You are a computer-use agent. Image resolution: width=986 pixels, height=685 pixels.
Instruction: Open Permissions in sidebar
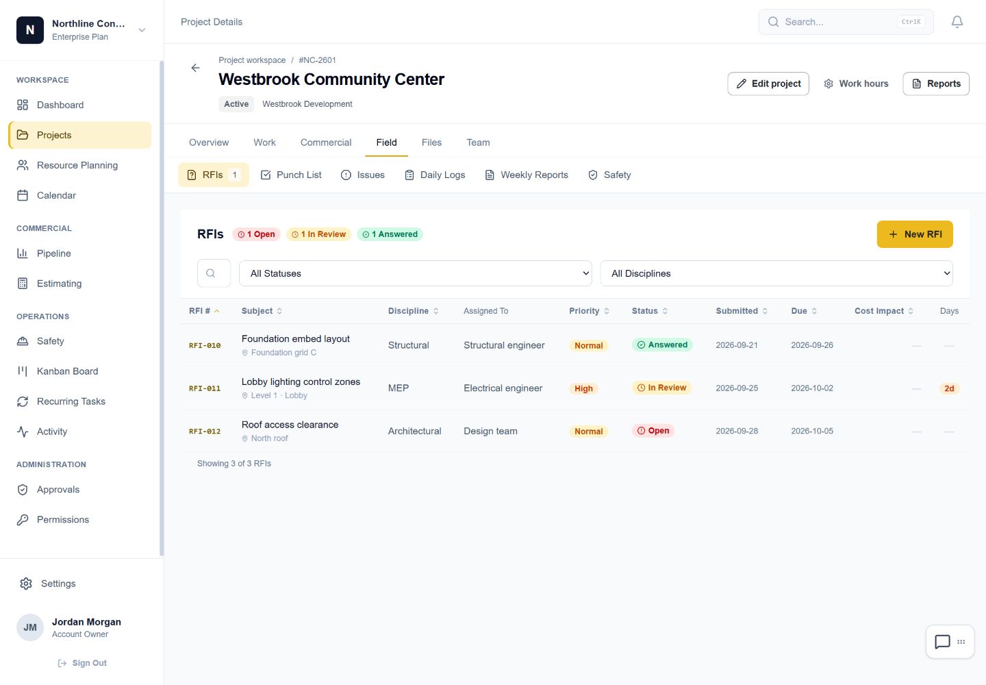[79, 520]
